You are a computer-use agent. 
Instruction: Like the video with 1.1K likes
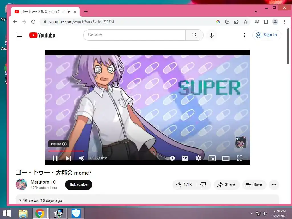coord(184,184)
